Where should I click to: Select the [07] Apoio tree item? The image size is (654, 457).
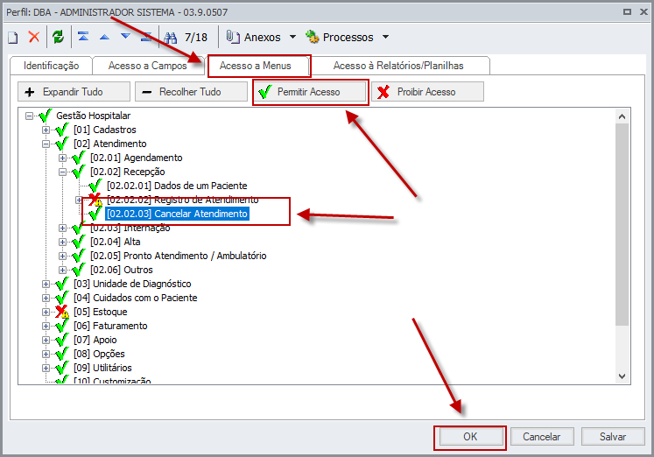coord(95,340)
